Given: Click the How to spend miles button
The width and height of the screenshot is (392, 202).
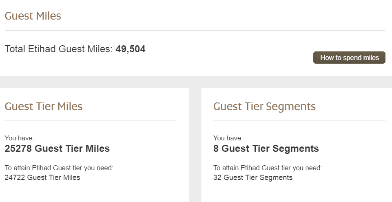Looking at the screenshot, I should tap(349, 58).
